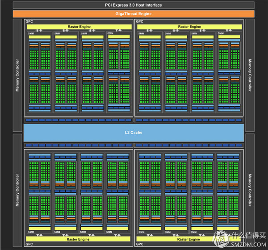
Task: Click the blue L2 Cache block
Action: (134, 133)
